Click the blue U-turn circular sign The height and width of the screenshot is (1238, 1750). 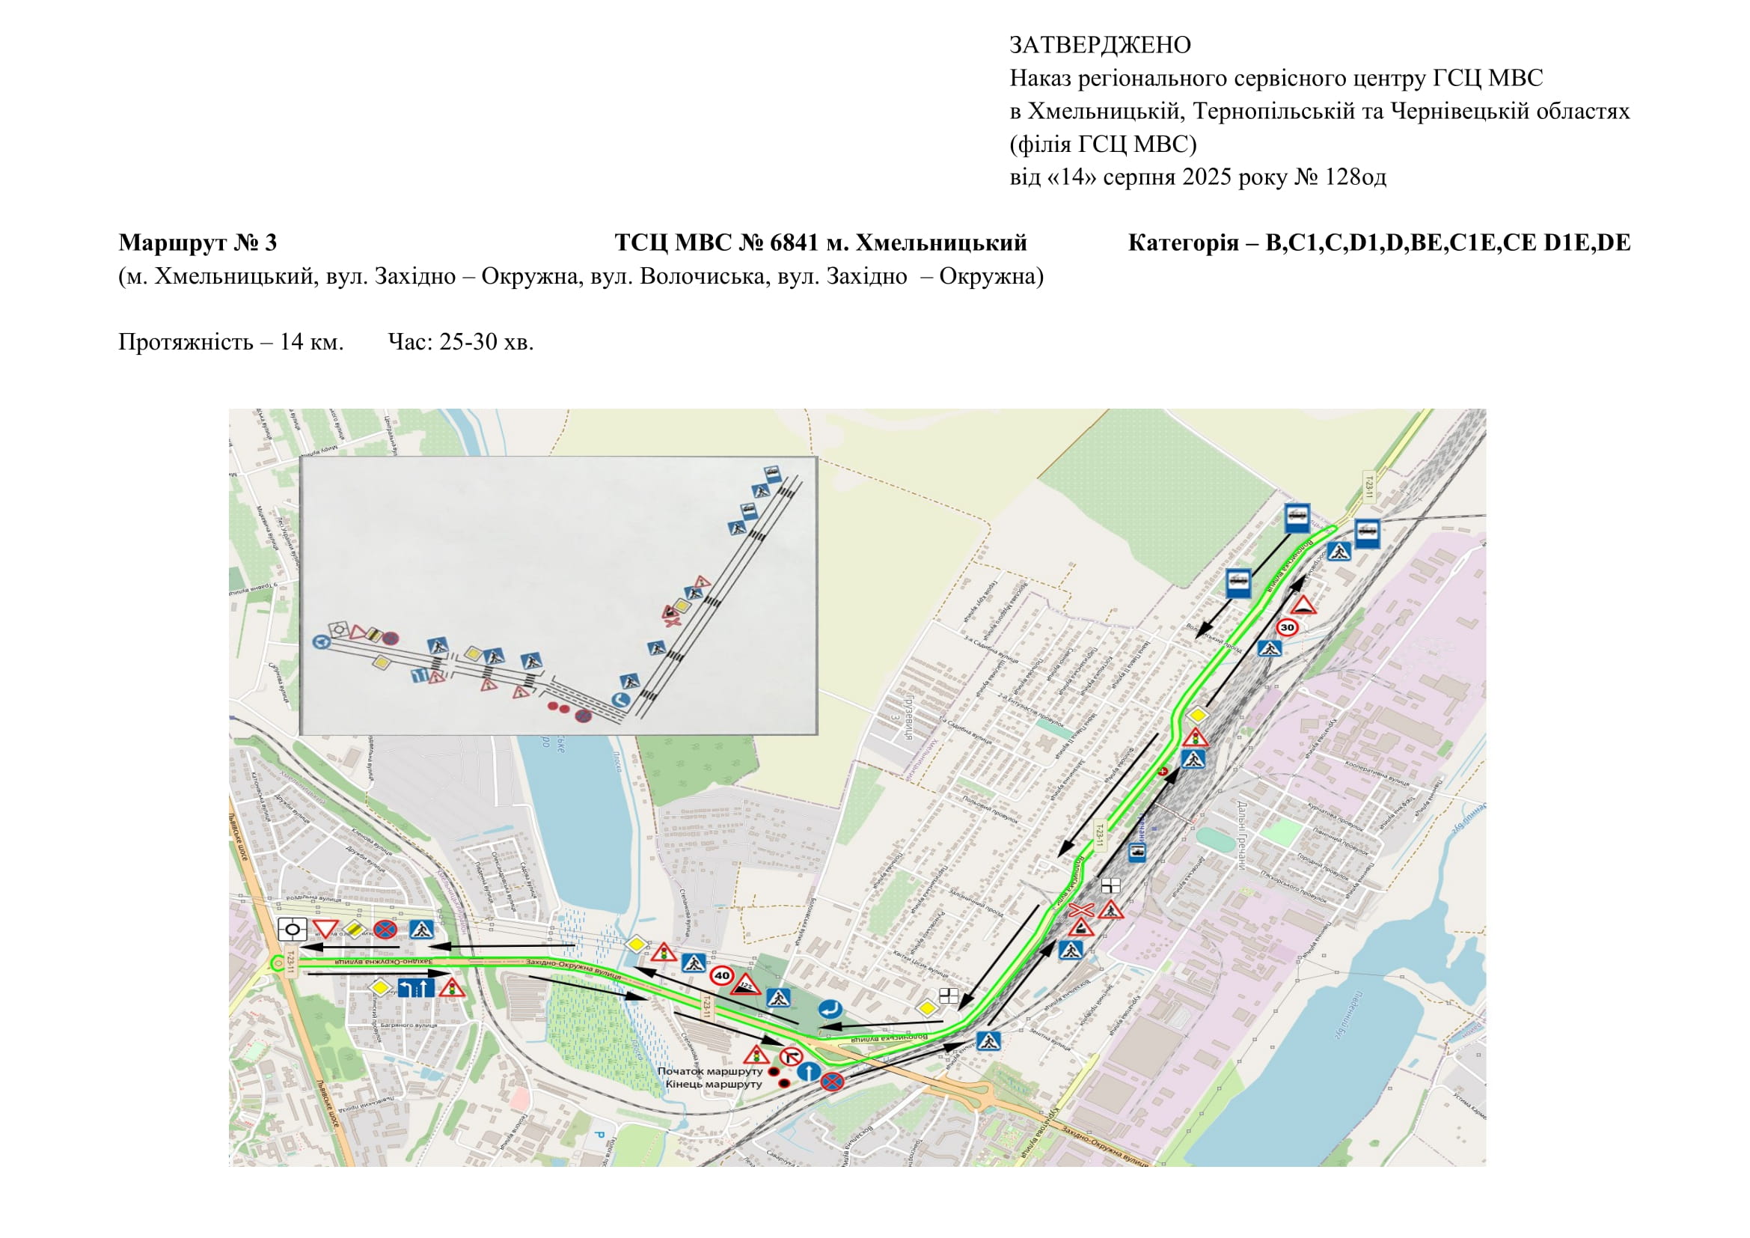[829, 1010]
